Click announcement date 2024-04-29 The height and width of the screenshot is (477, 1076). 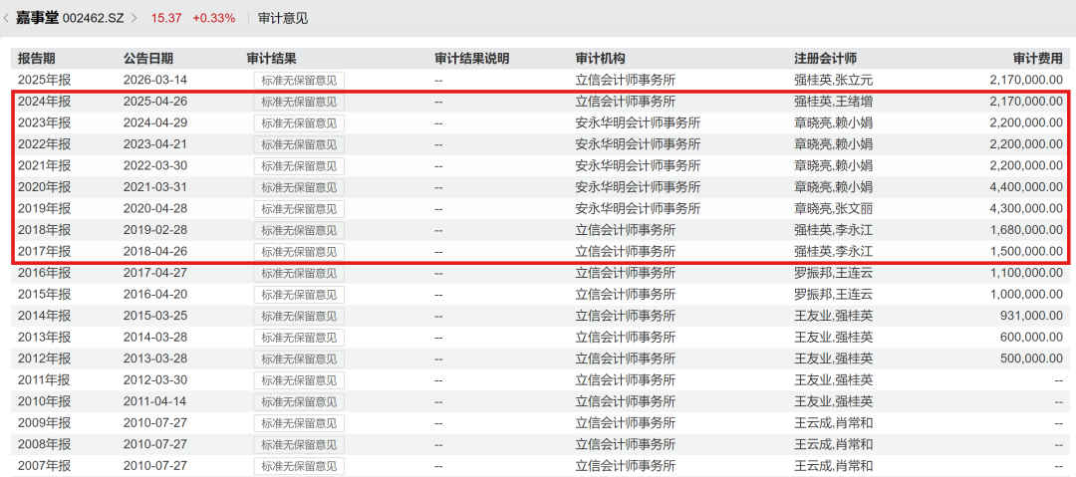tap(155, 122)
